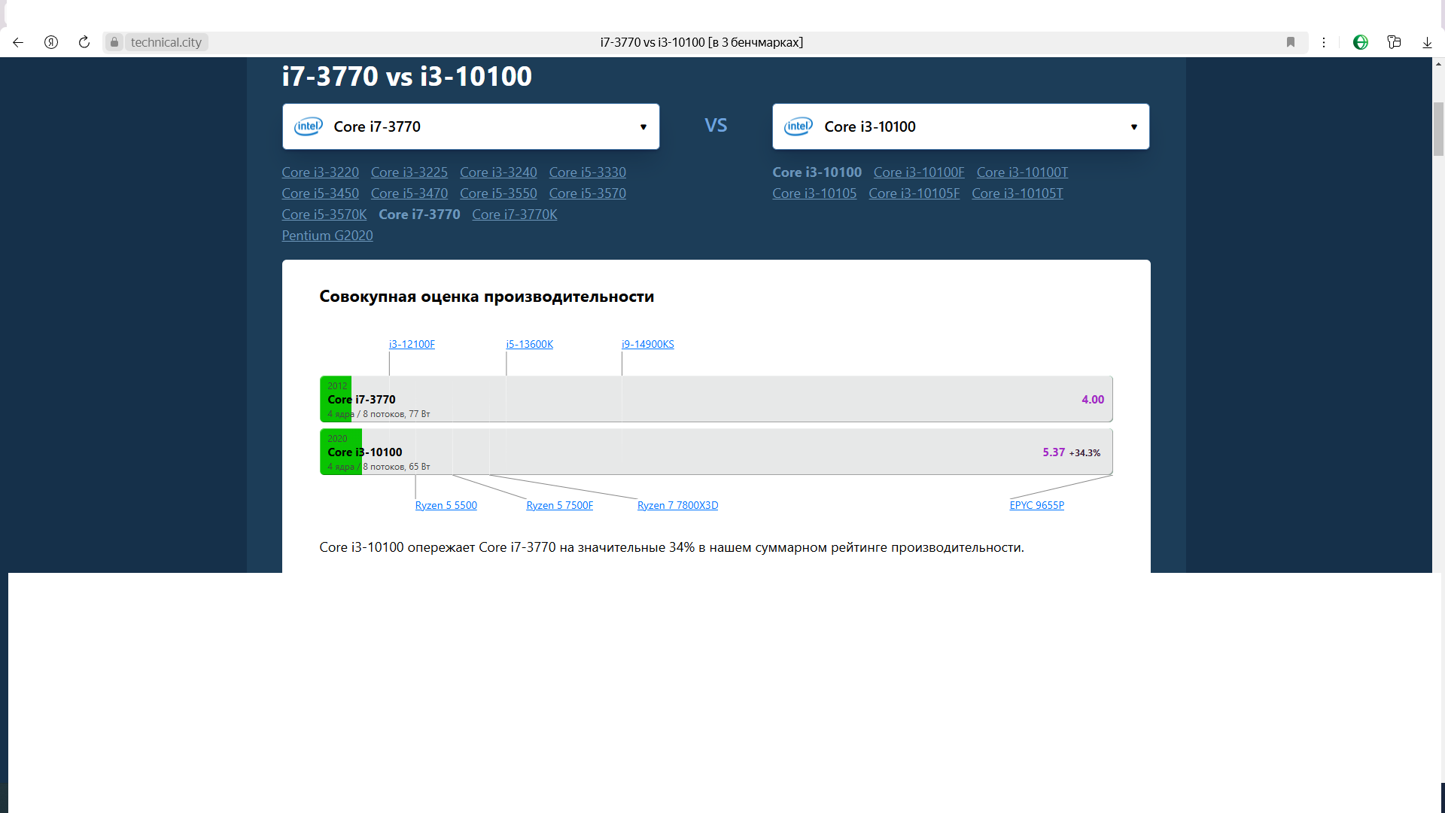The width and height of the screenshot is (1445, 813).
Task: Click the Core i3-10100 performance bar
Action: tap(715, 452)
